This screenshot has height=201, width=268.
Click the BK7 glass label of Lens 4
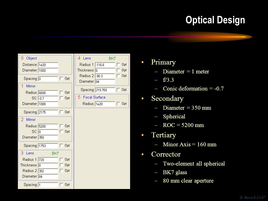click(x=112, y=58)
